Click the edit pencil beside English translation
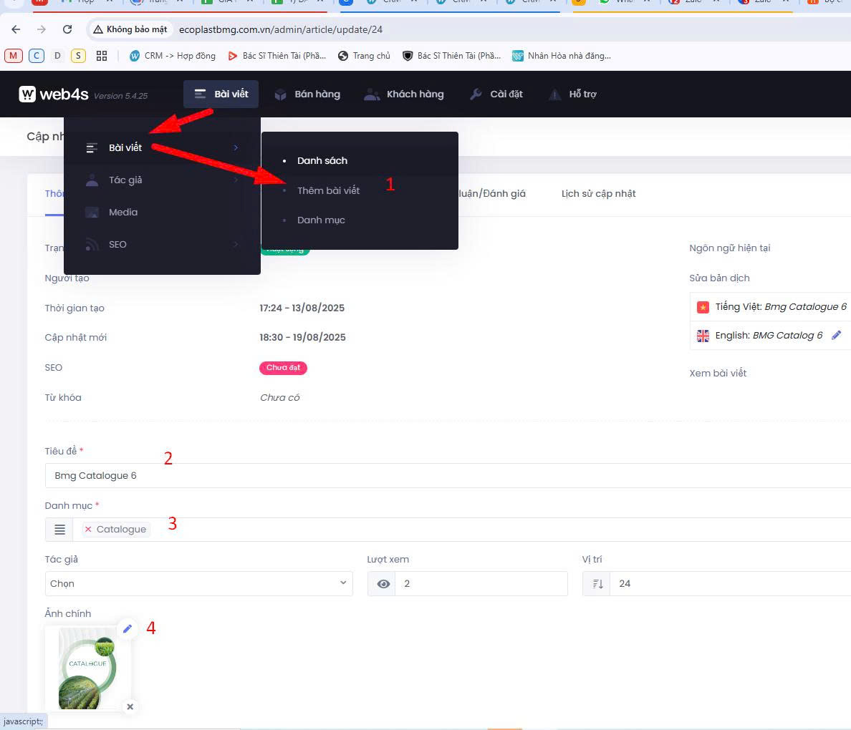This screenshot has width=851, height=730. [x=836, y=335]
